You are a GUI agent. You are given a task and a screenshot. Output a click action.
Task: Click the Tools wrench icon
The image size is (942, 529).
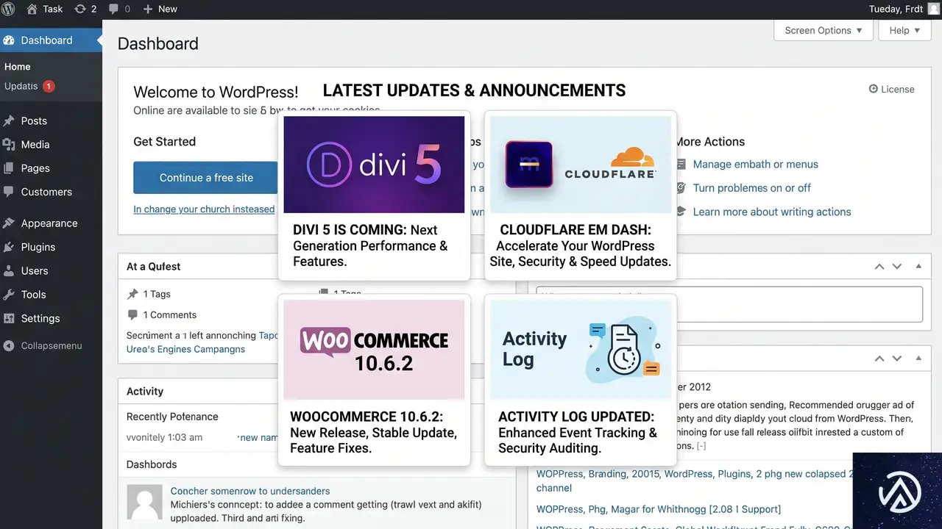click(9, 295)
